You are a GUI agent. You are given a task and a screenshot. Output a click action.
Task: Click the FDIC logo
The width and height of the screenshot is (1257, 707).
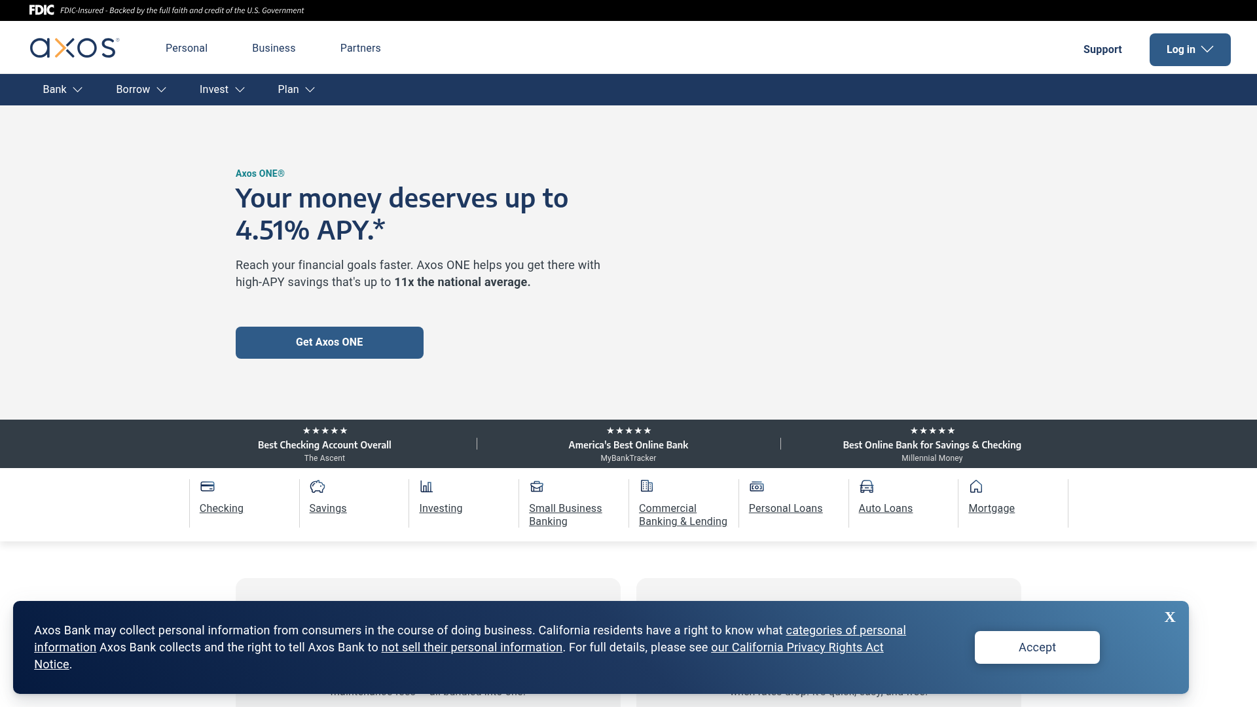(41, 10)
